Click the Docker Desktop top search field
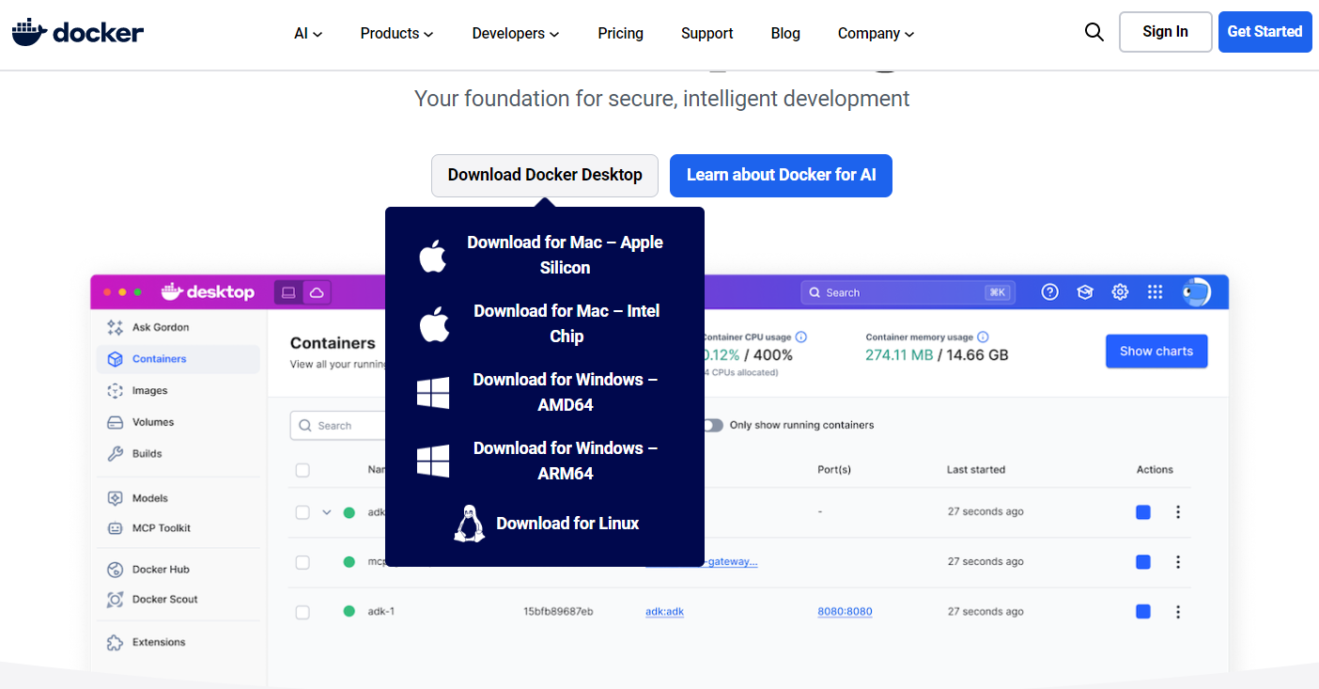 (907, 292)
